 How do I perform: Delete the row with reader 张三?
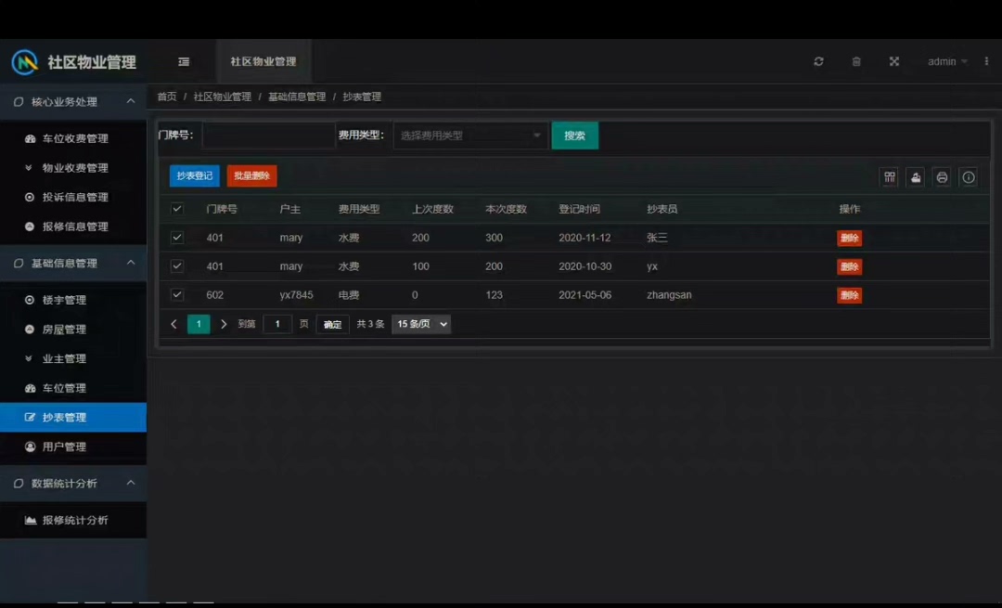tap(849, 238)
